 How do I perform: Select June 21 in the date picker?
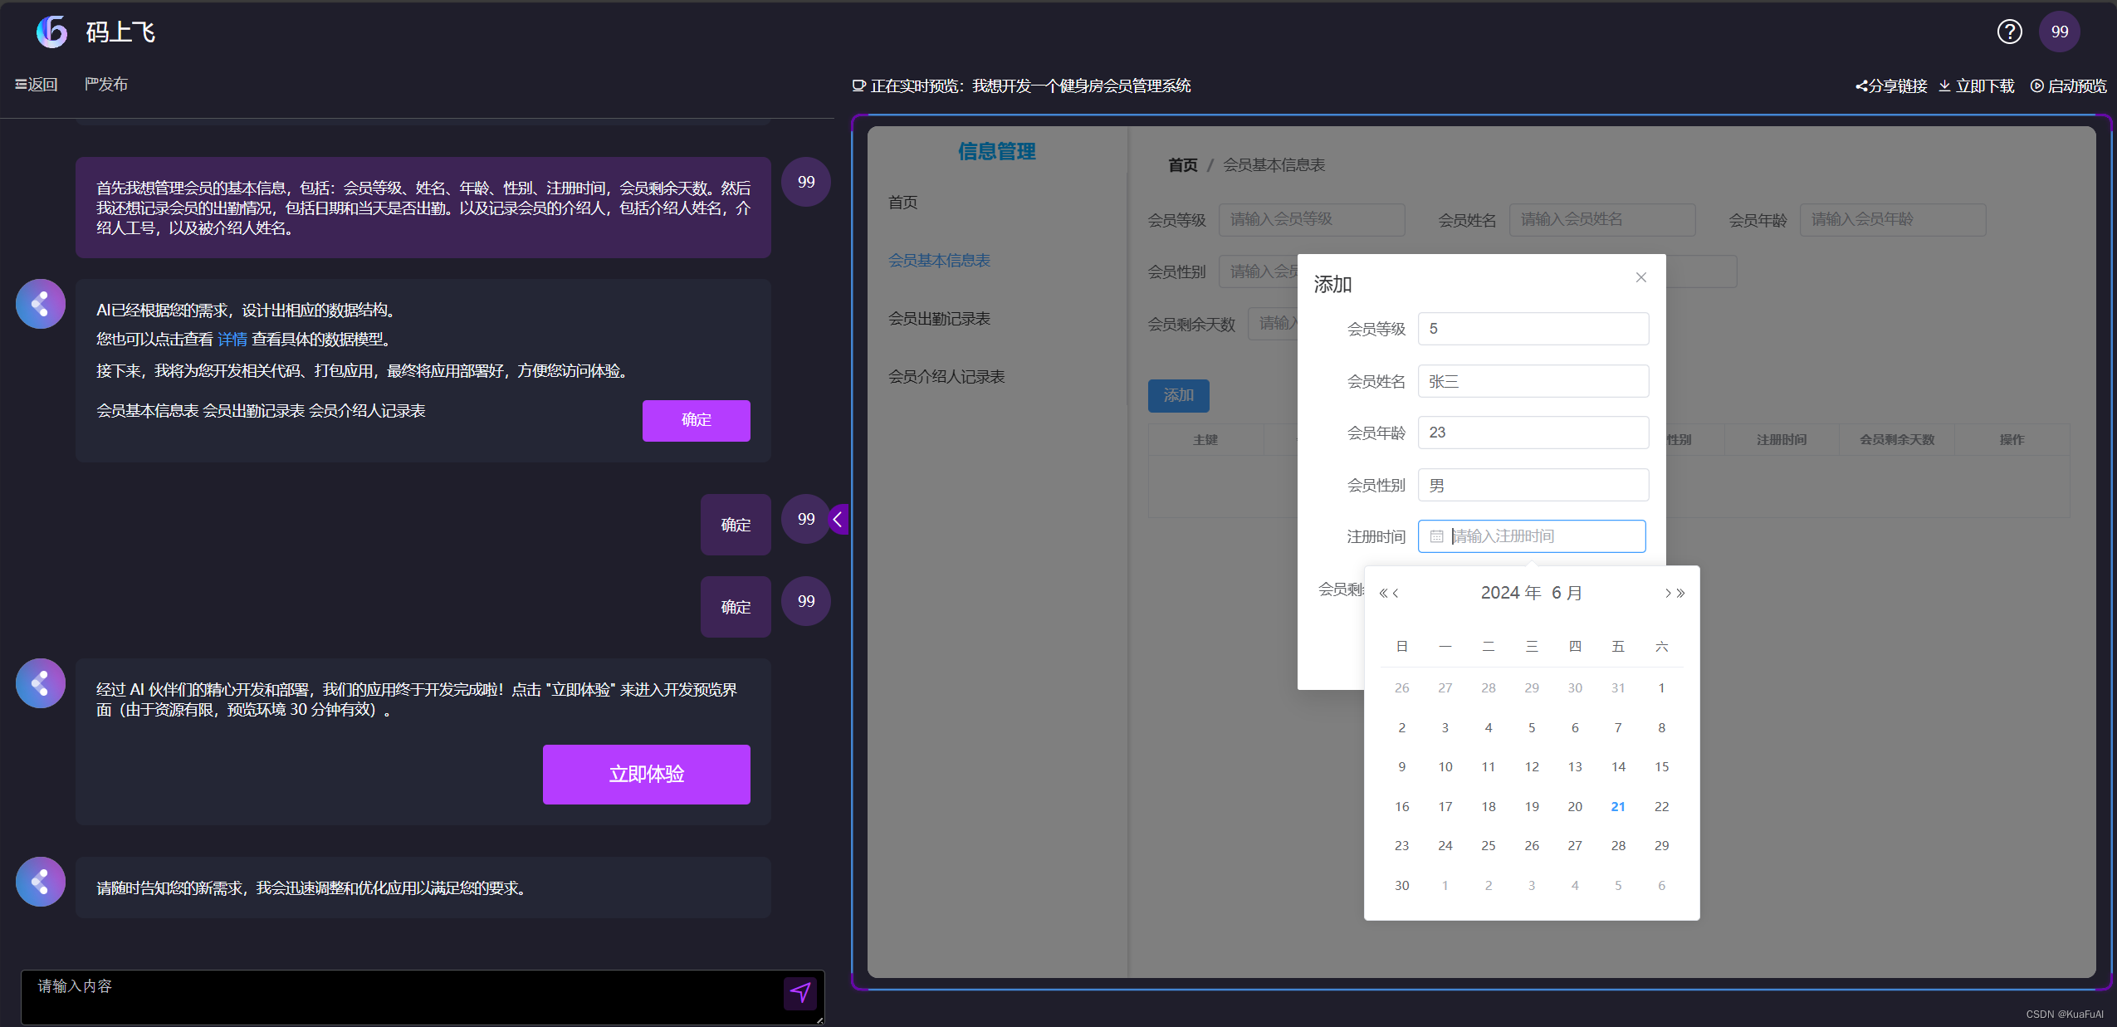1618,806
